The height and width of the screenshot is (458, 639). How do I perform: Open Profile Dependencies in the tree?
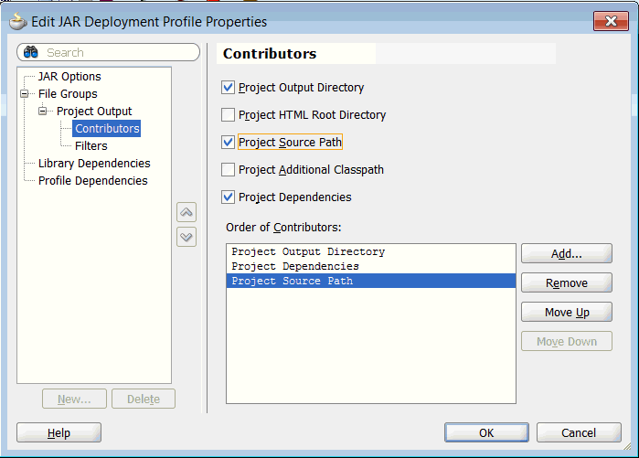point(93,180)
